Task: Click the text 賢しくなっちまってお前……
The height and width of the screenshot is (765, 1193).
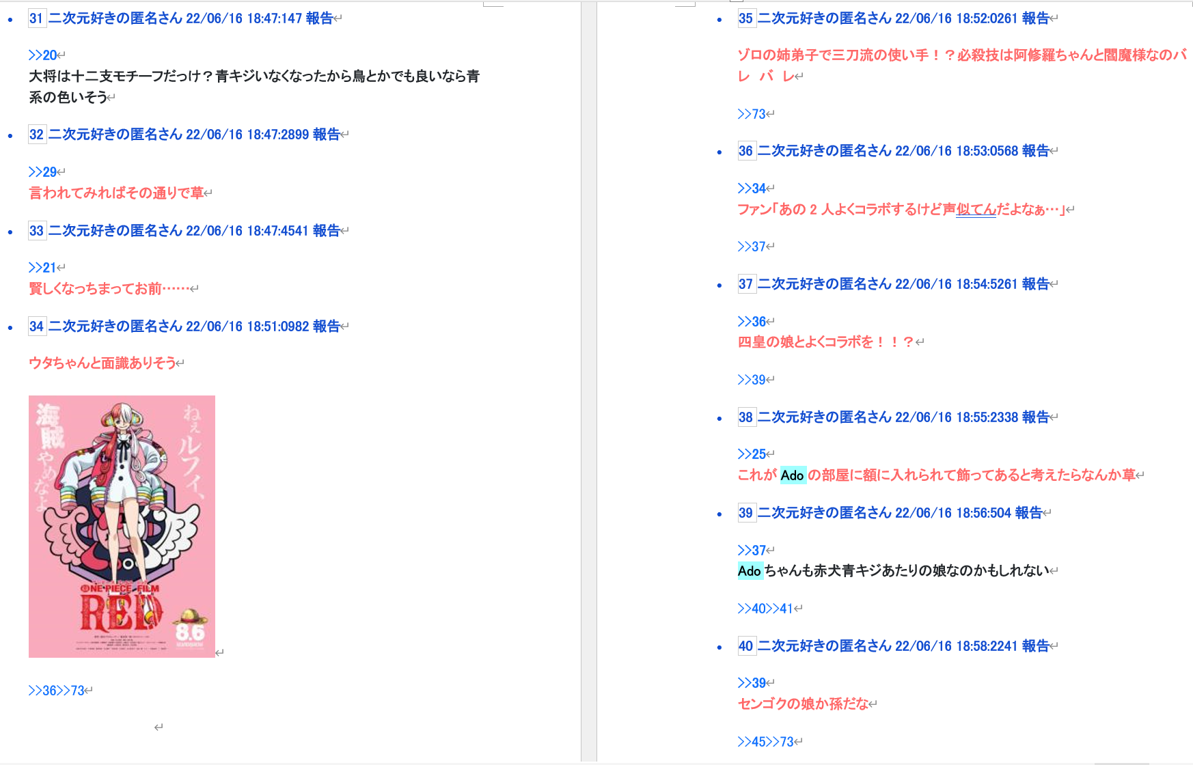Action: pyautogui.click(x=109, y=289)
